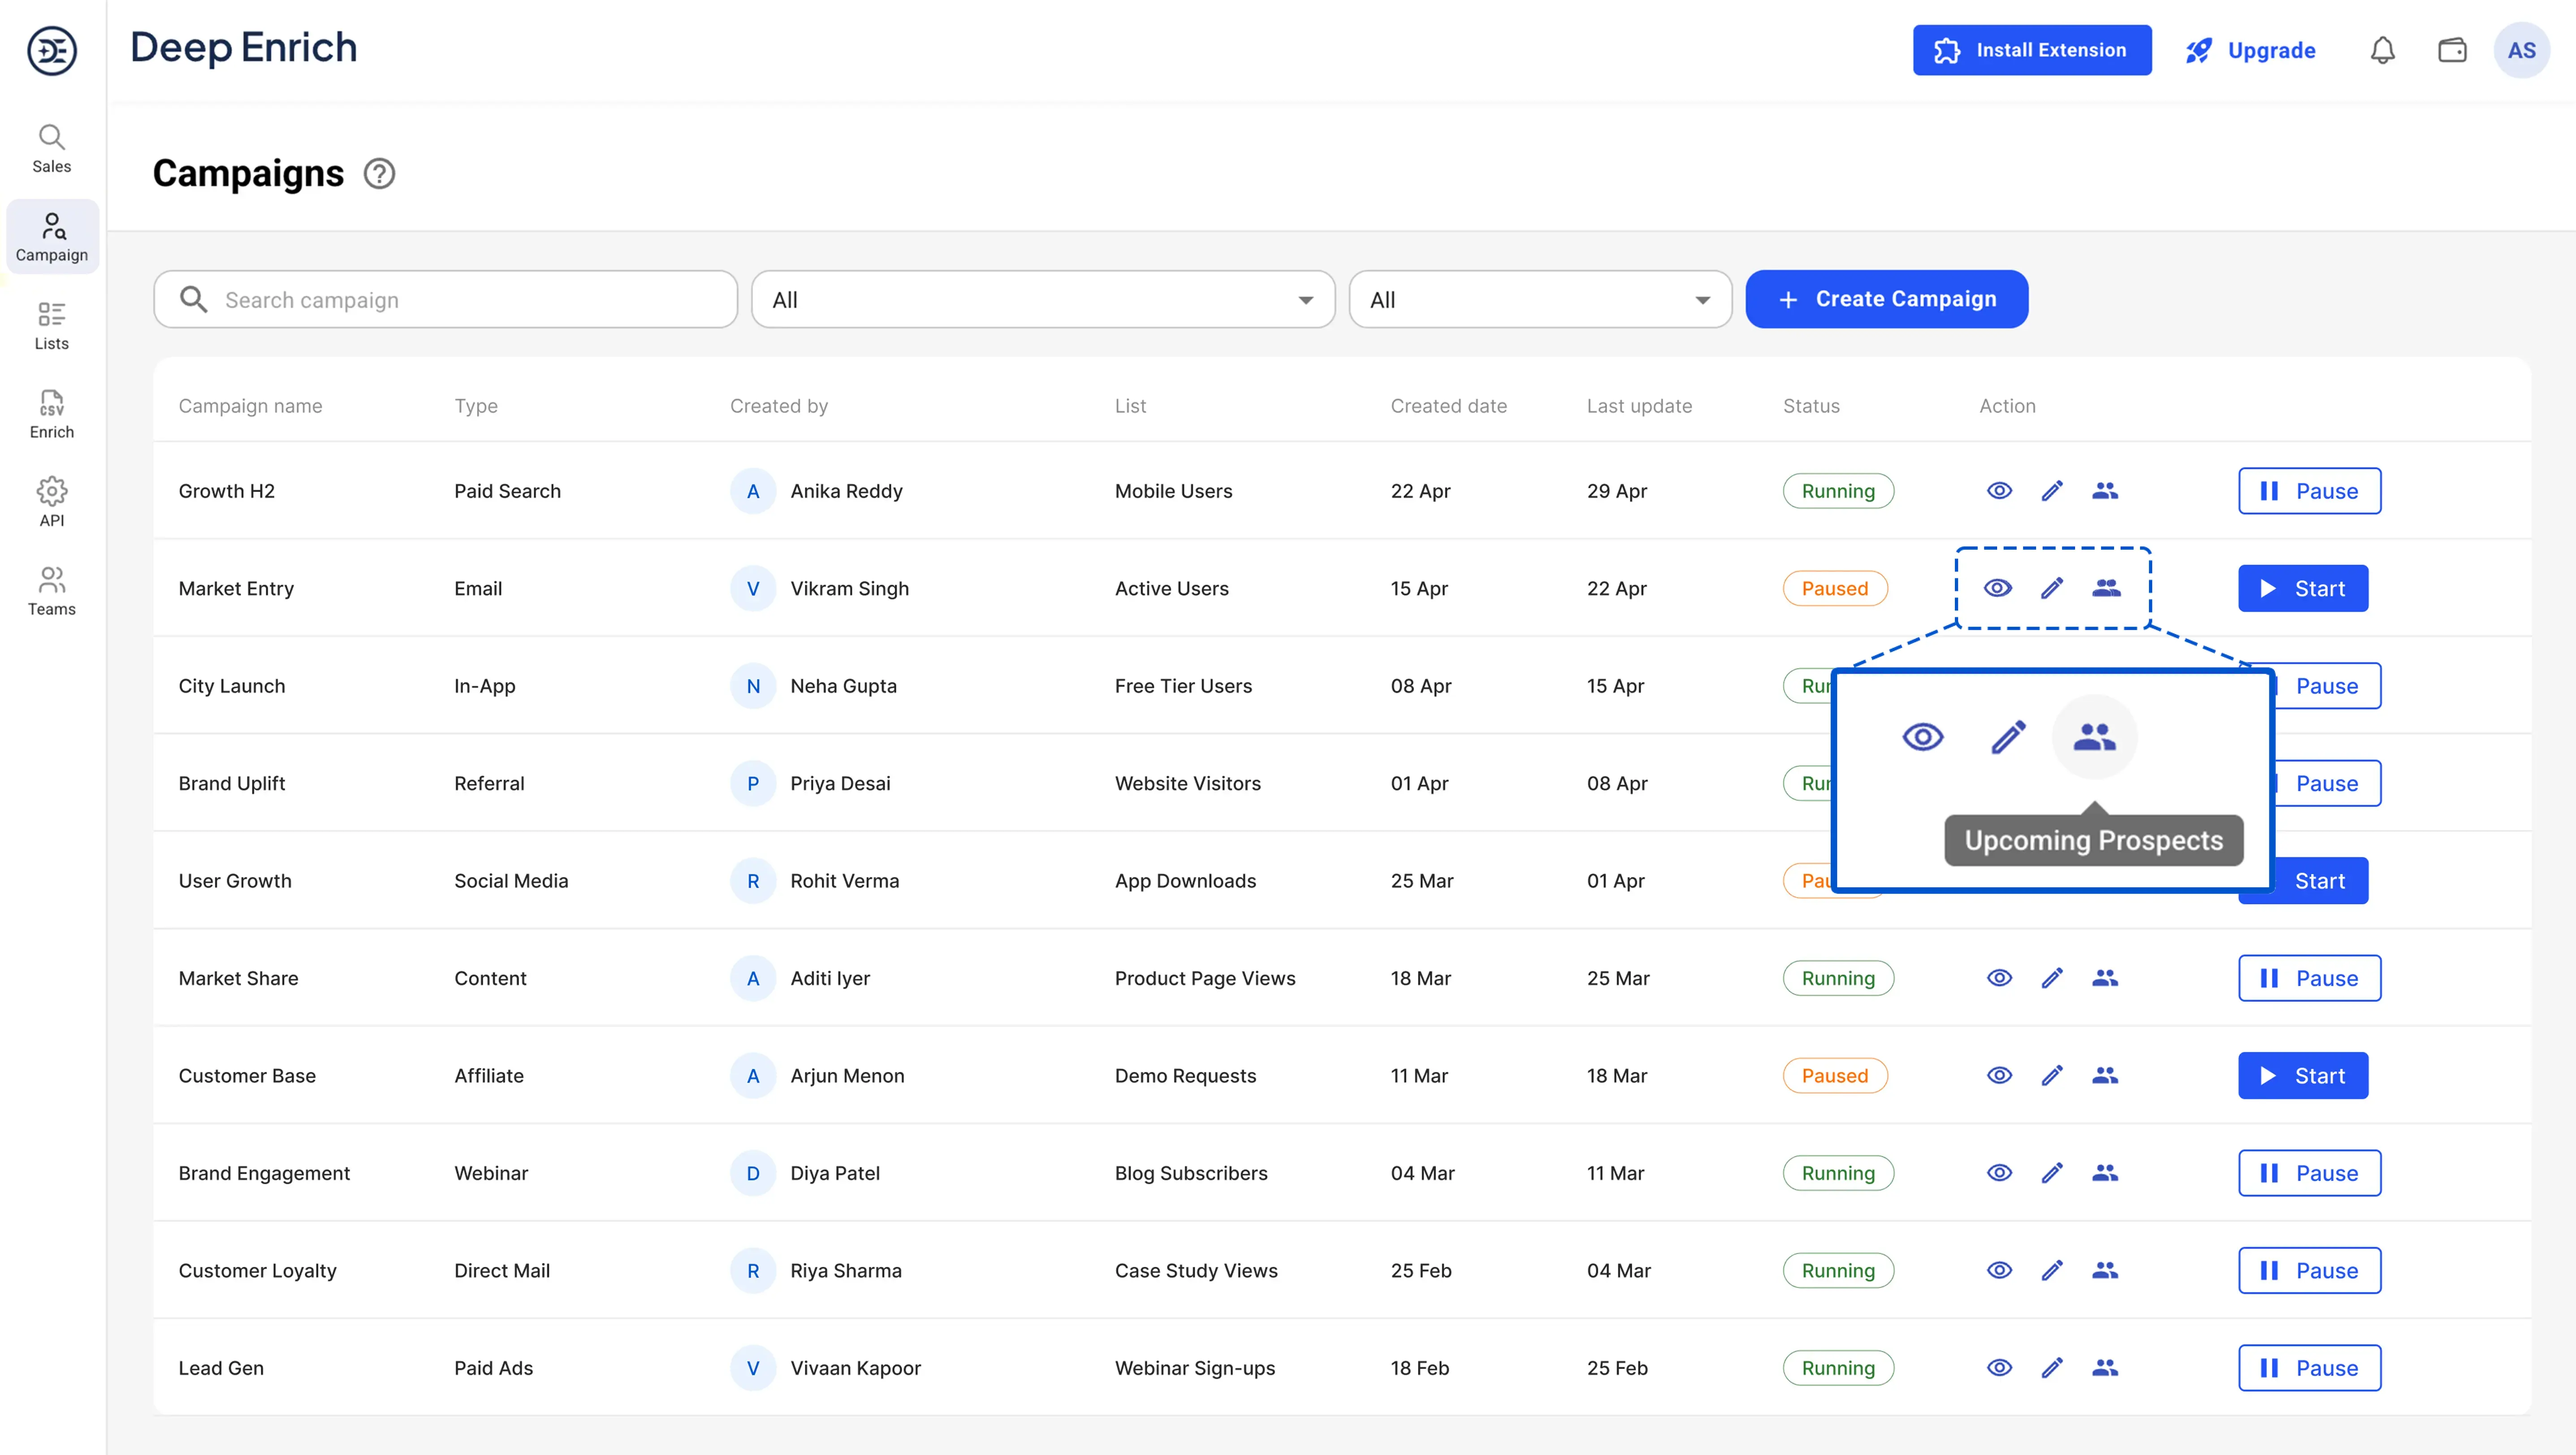The image size is (2576, 1455).
Task: Click the Vikram Singh avatar
Action: [753, 588]
